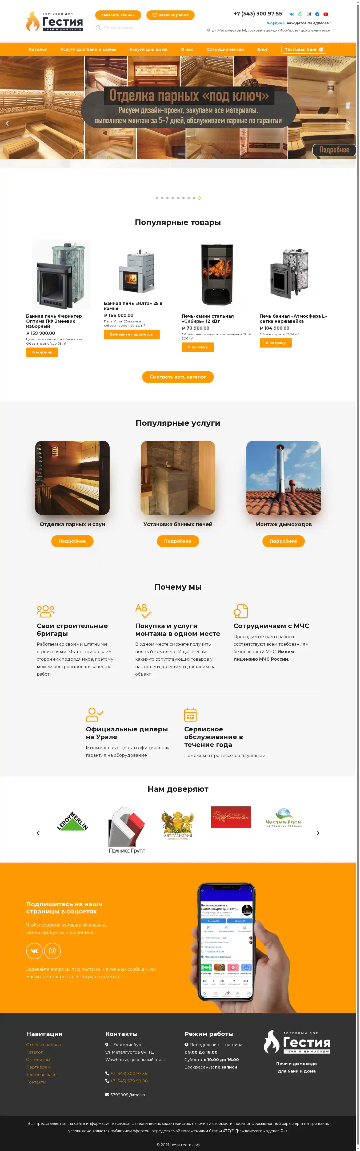This screenshot has width=360, height=1151.
Task: Select the first hero slider dot
Action: (x=157, y=198)
